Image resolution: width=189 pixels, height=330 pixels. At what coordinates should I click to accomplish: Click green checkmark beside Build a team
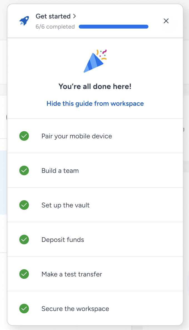(24, 171)
